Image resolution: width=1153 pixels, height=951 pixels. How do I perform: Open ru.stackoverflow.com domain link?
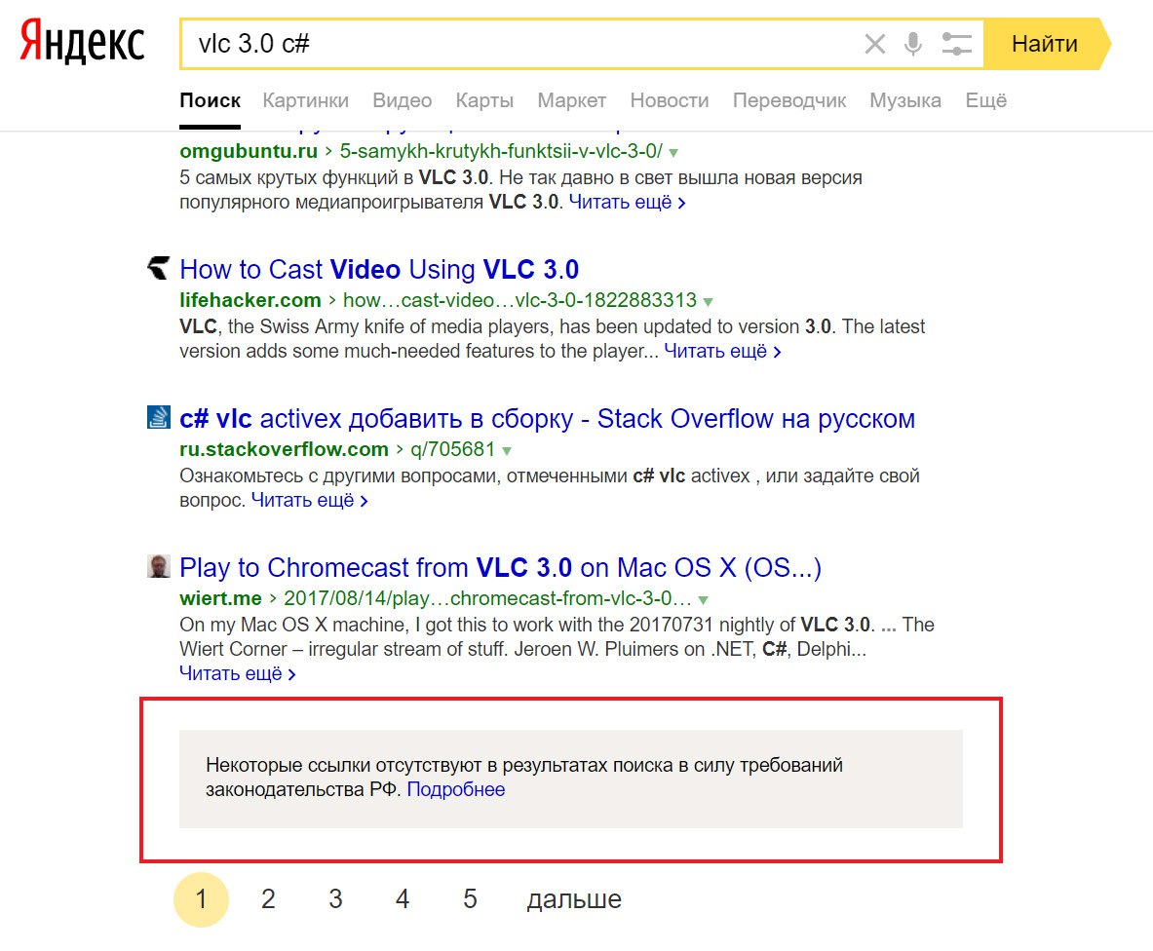(284, 449)
